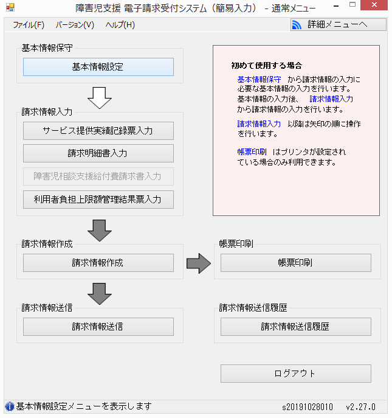Click blue 請求情報入力 text after 基本情報の入力後
Screen dimensions: 392x418
pos(331,99)
